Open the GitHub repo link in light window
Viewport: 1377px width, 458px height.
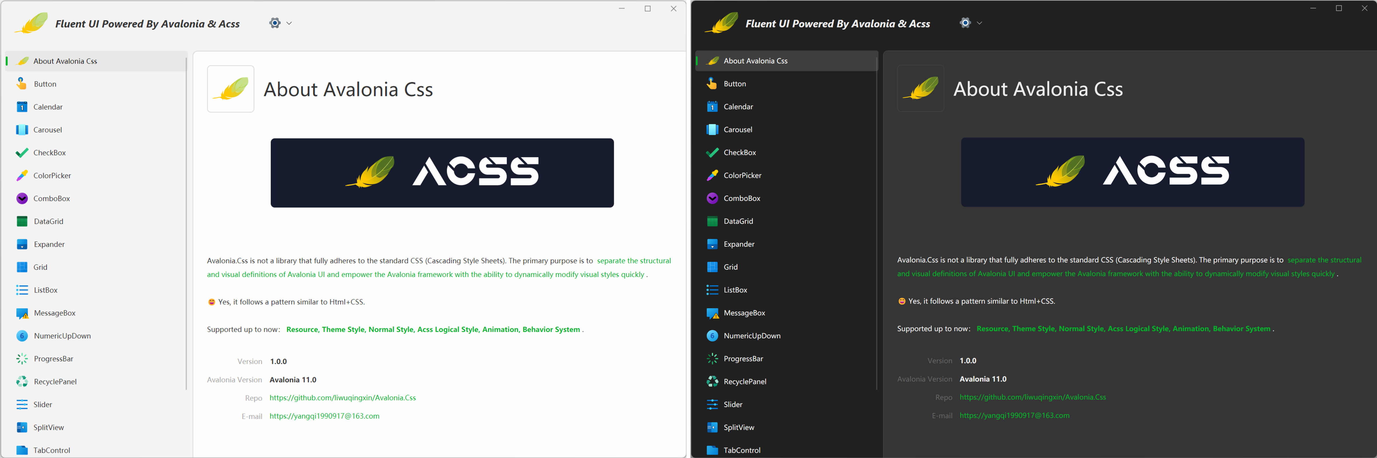[x=343, y=398]
